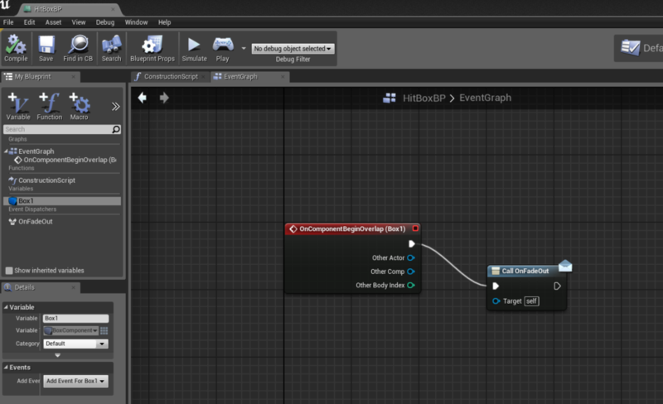
Task: Open Blueprint Props settings
Action: click(152, 48)
